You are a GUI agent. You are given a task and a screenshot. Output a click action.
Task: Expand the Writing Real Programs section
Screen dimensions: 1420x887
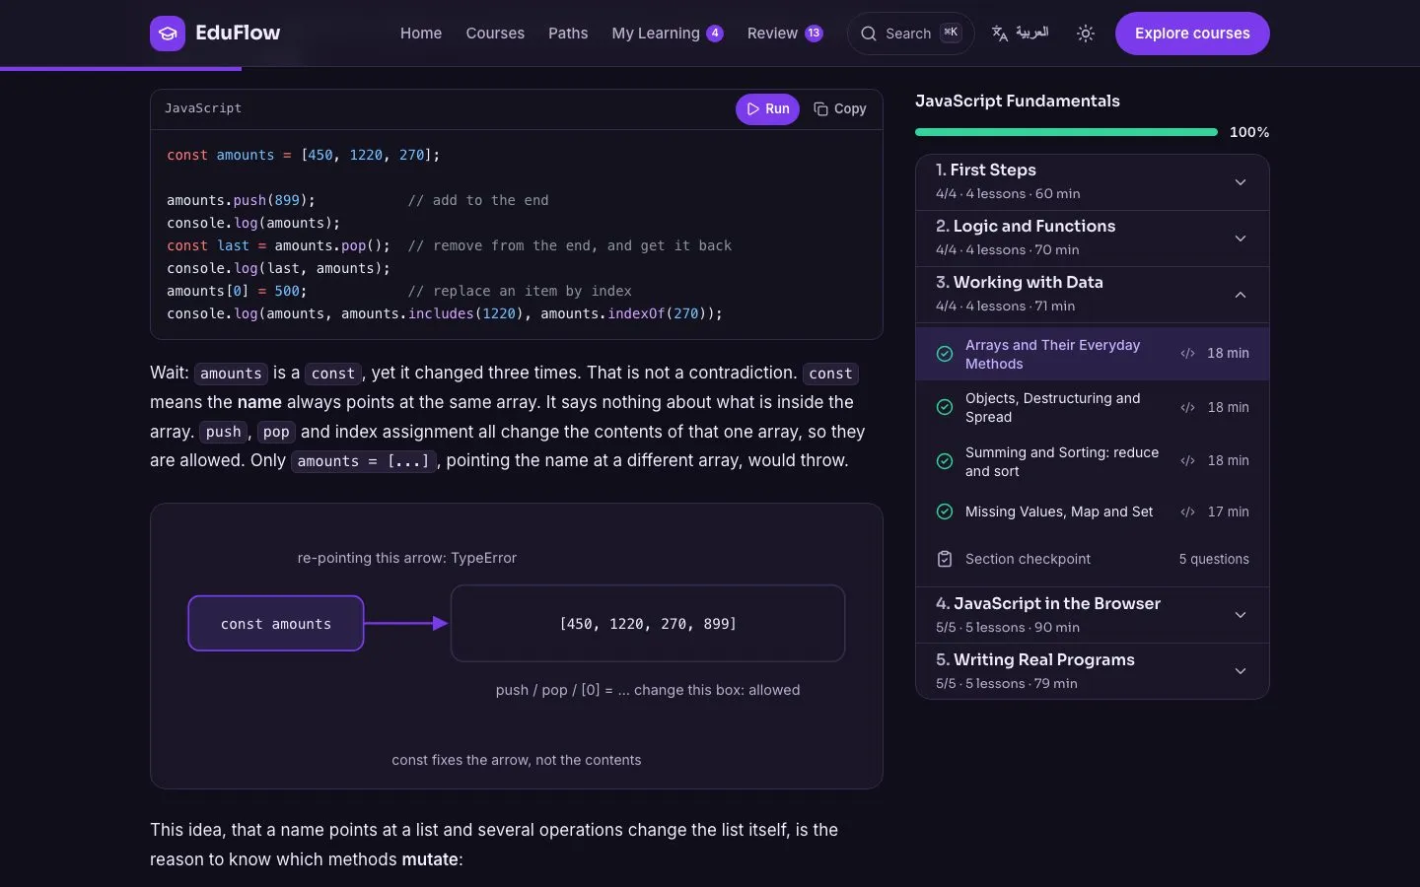coord(1093,672)
